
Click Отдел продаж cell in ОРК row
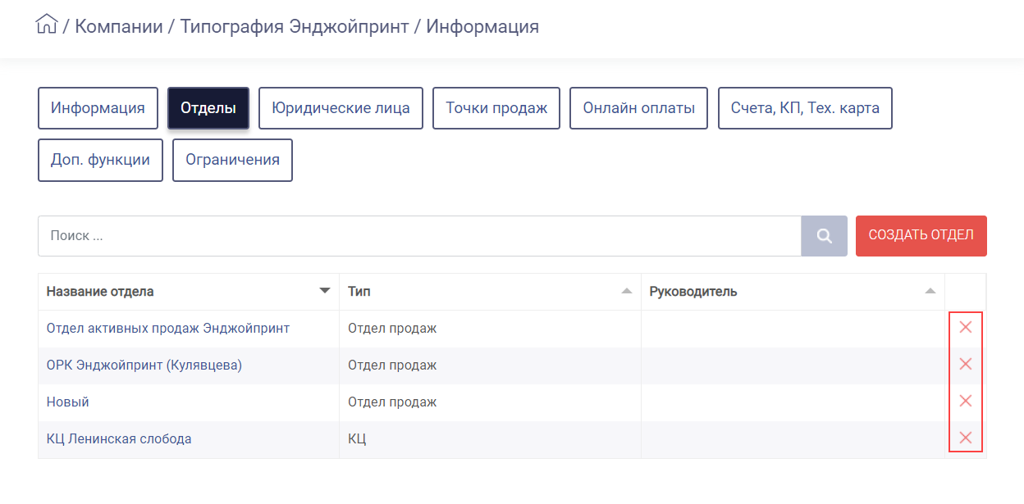pos(490,366)
